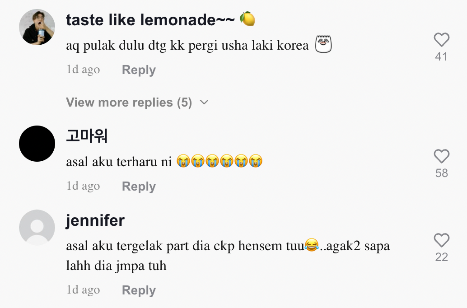Image resolution: width=467 pixels, height=308 pixels.
Task: Open the jennifer username link
Action: click(95, 220)
